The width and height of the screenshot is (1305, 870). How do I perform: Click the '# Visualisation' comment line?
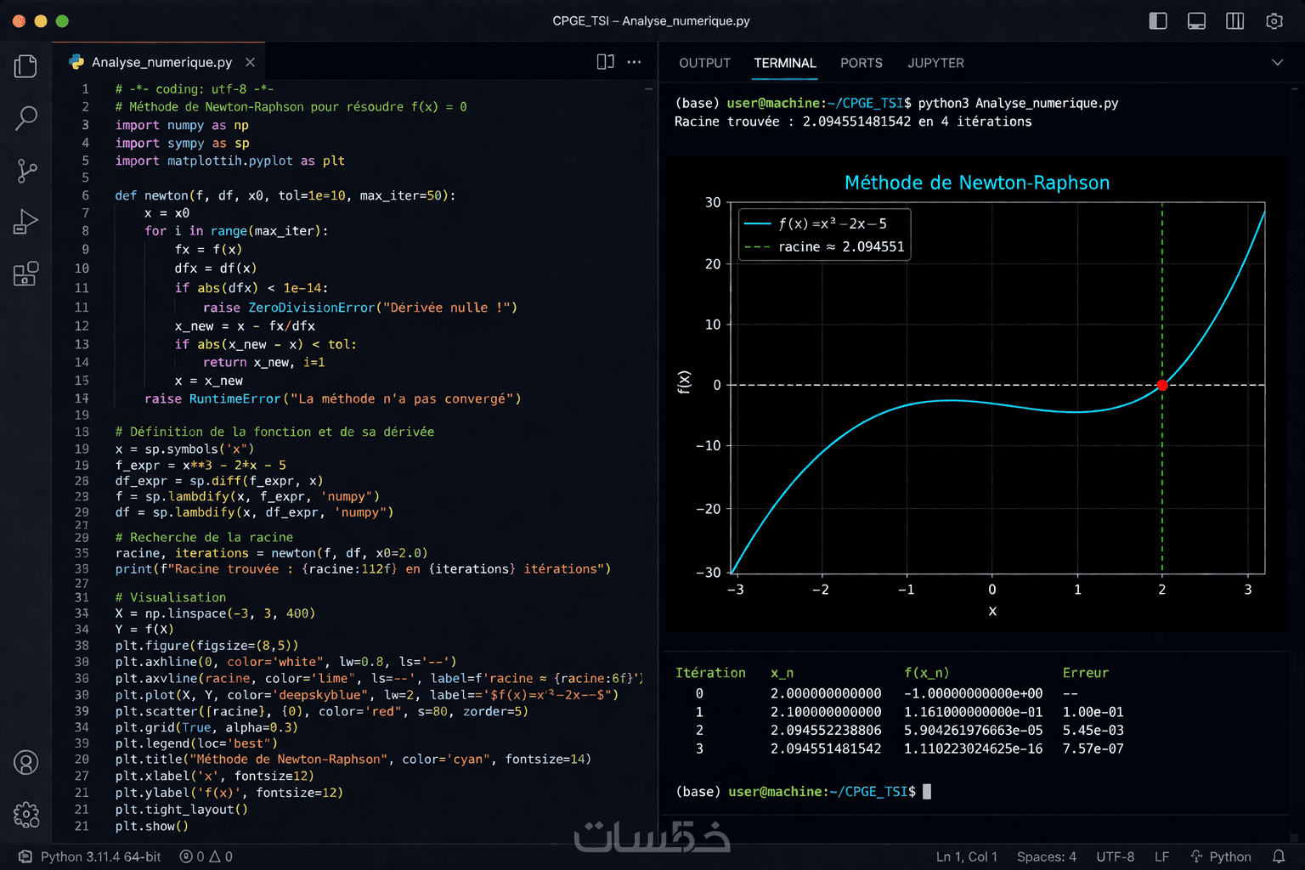171,597
